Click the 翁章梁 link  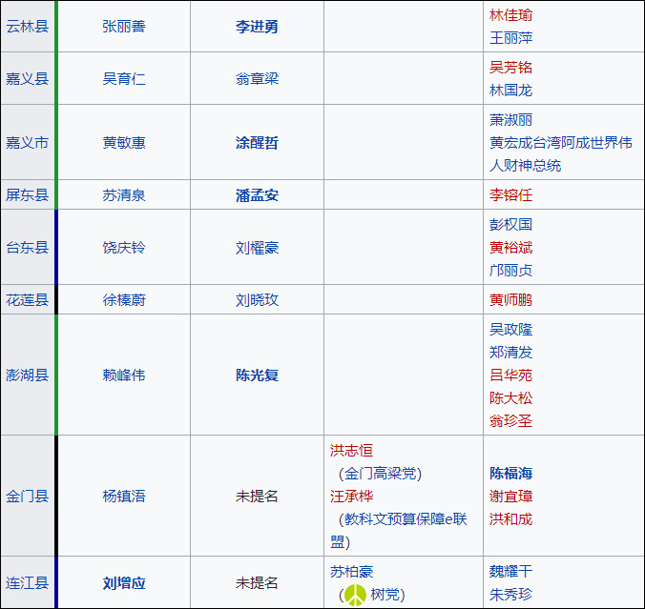[257, 78]
